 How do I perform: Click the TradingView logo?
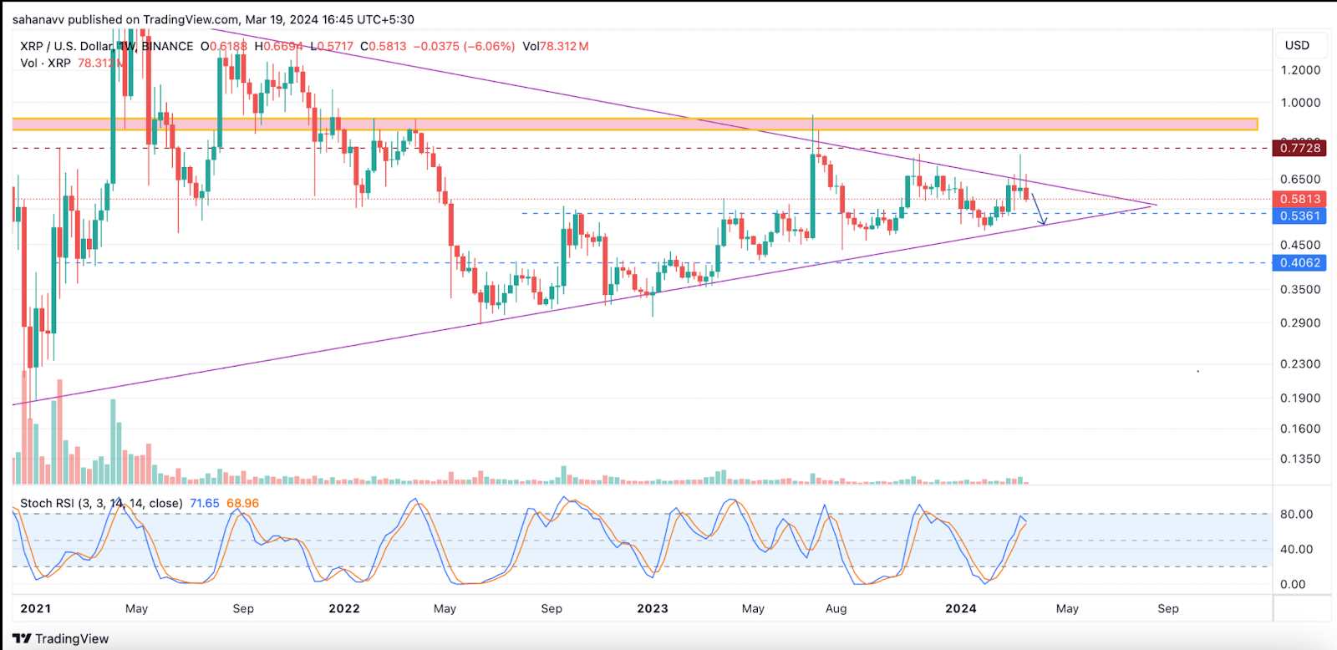pyautogui.click(x=60, y=638)
